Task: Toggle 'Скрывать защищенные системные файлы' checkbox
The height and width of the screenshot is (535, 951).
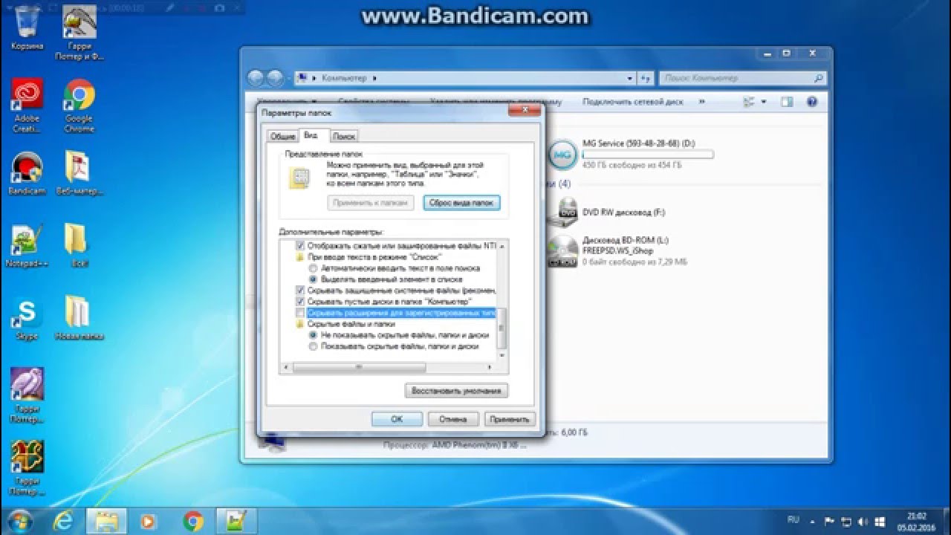Action: [300, 291]
